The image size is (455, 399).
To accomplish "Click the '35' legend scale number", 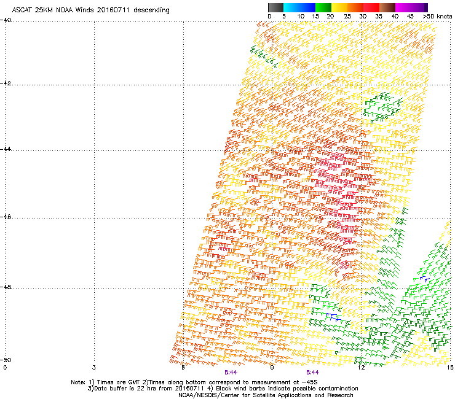I will point(379,17).
